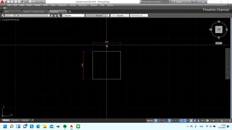232x130 pixels.
Task: Open Microsoft Edge from taskbar
Action: point(38,126)
